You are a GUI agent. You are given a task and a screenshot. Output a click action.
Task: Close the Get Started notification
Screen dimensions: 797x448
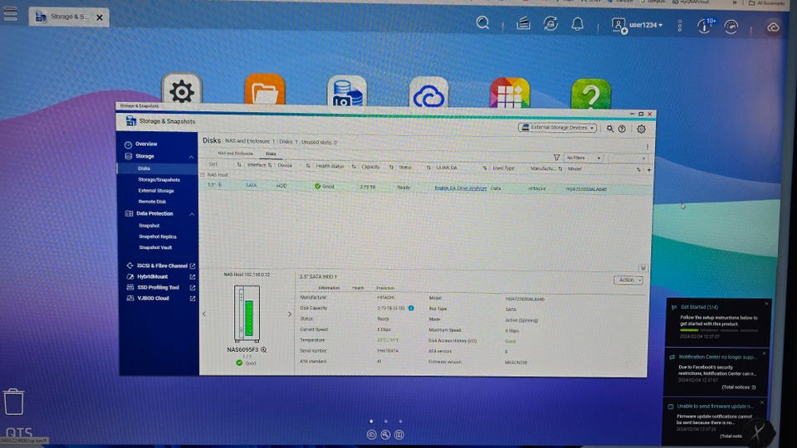[766, 304]
